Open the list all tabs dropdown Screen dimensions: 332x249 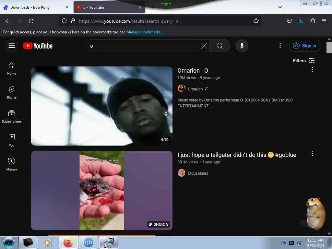tap(280, 7)
